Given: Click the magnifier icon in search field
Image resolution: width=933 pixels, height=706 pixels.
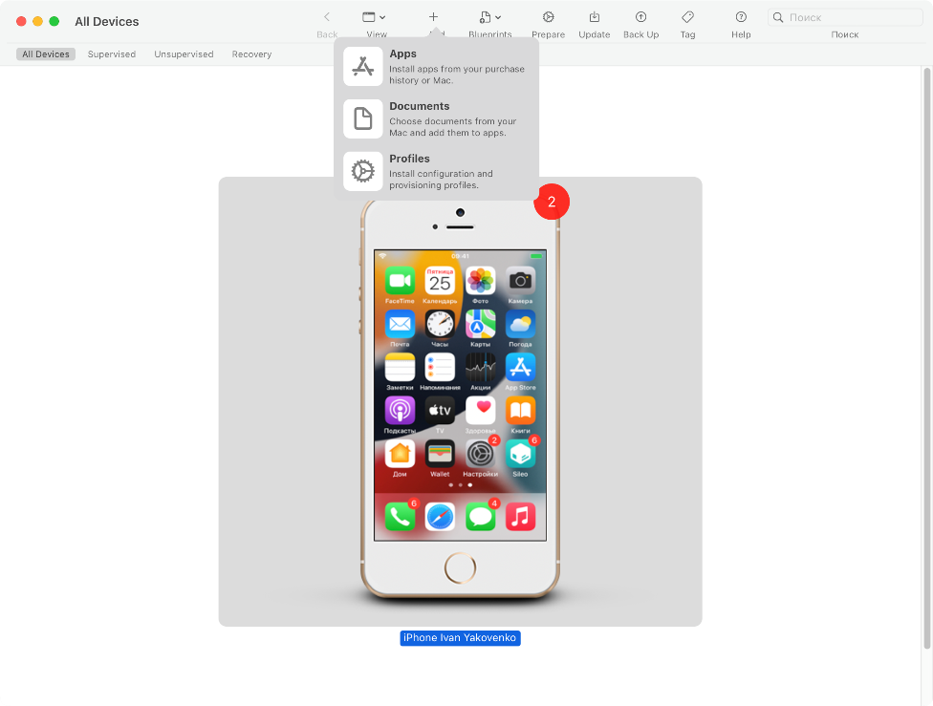Looking at the screenshot, I should click(778, 17).
